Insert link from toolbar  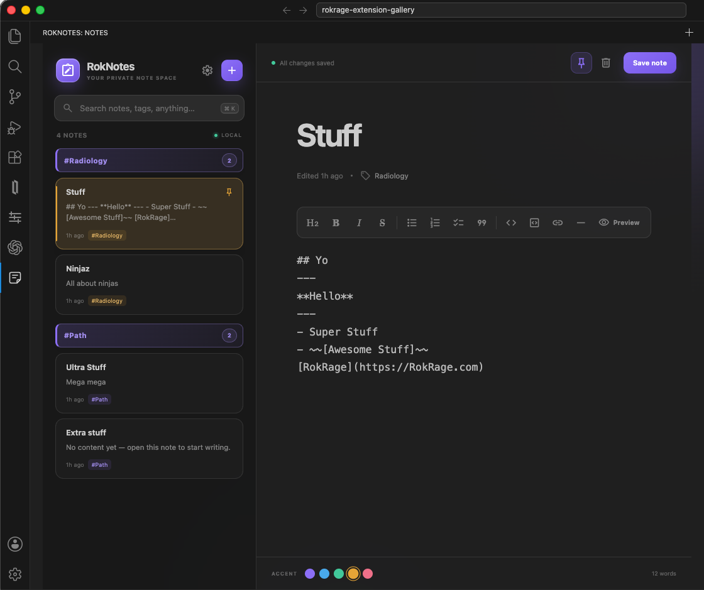point(558,222)
